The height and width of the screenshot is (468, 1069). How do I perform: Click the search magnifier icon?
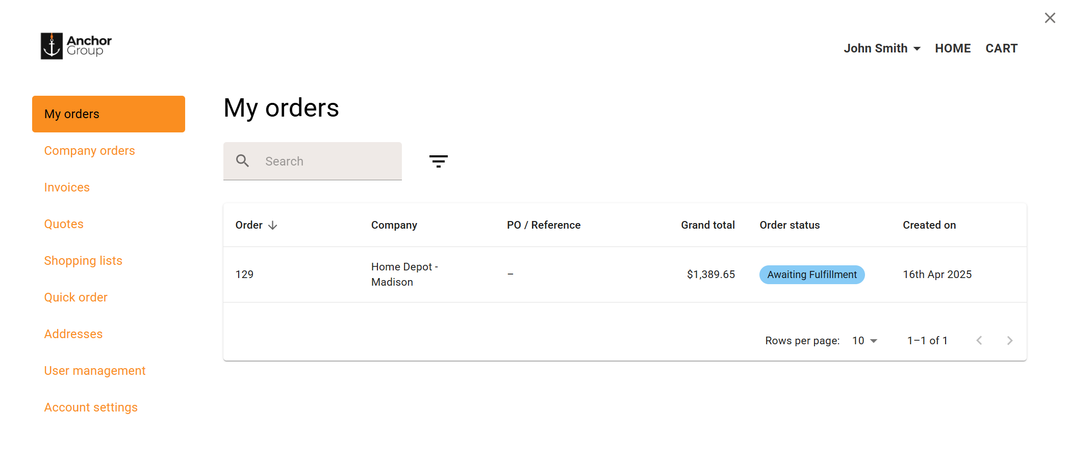242,161
